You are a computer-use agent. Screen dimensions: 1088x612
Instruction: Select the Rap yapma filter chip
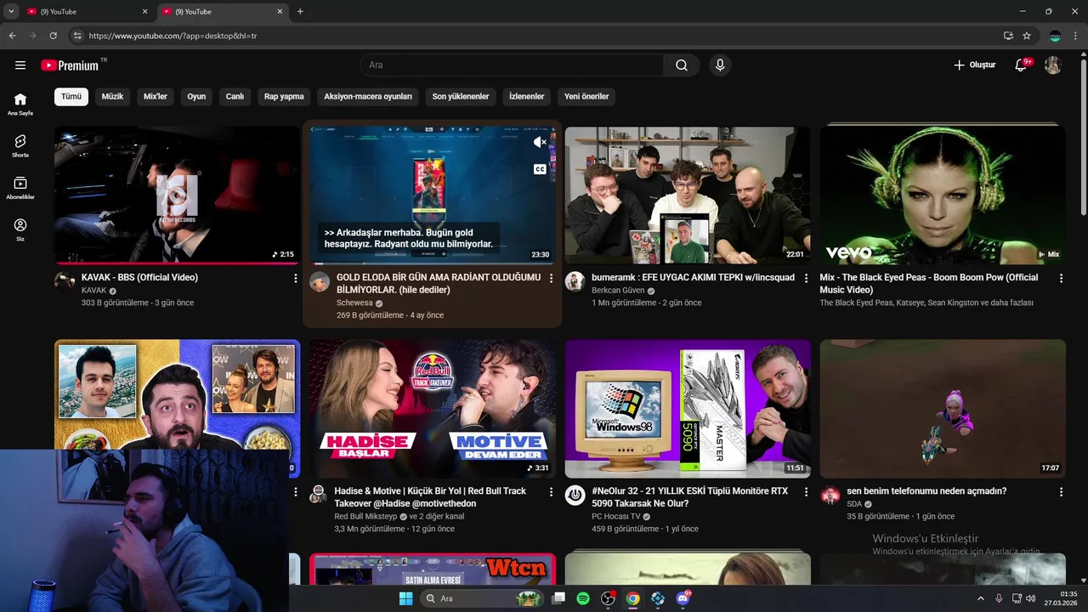coord(284,97)
